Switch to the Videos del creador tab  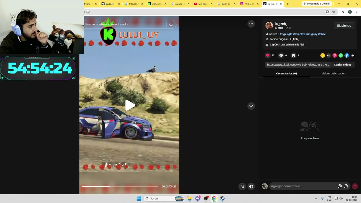(x=333, y=74)
